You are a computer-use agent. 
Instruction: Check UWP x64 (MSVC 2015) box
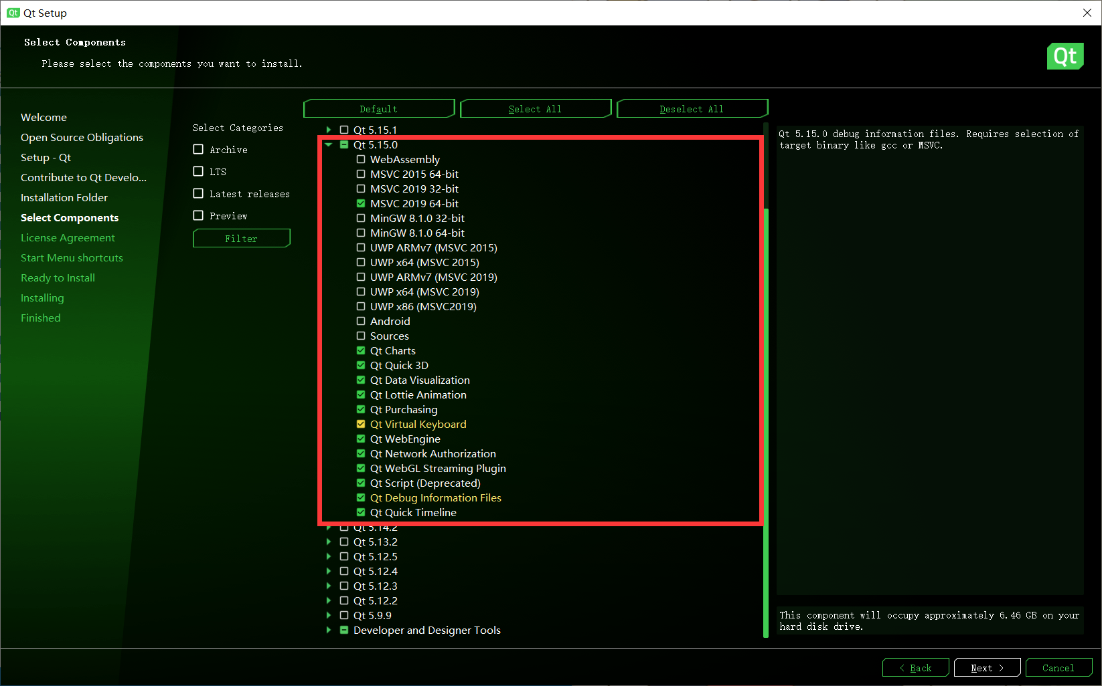point(361,262)
